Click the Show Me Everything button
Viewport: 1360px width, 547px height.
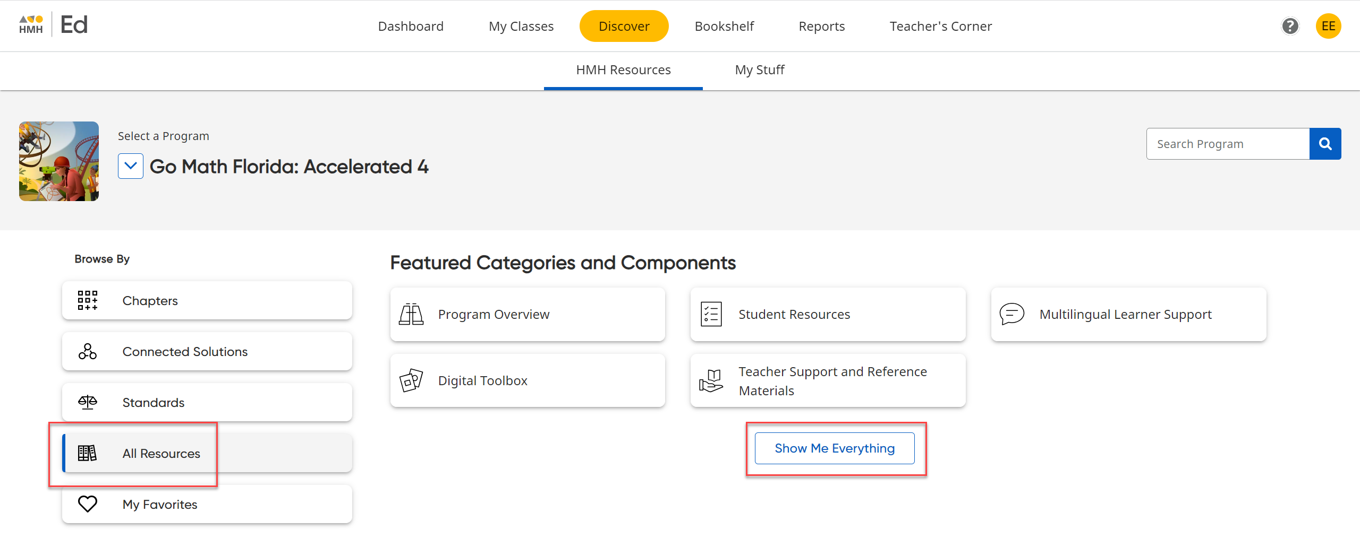pos(834,448)
